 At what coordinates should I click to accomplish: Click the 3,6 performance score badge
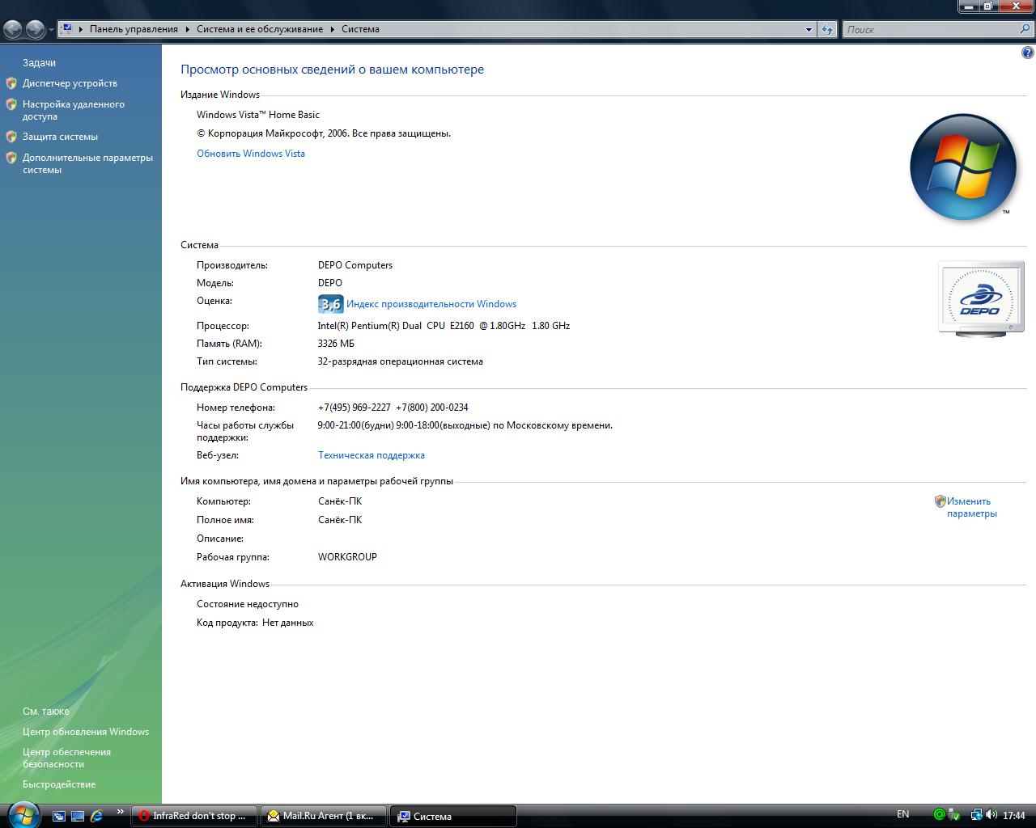pos(330,304)
